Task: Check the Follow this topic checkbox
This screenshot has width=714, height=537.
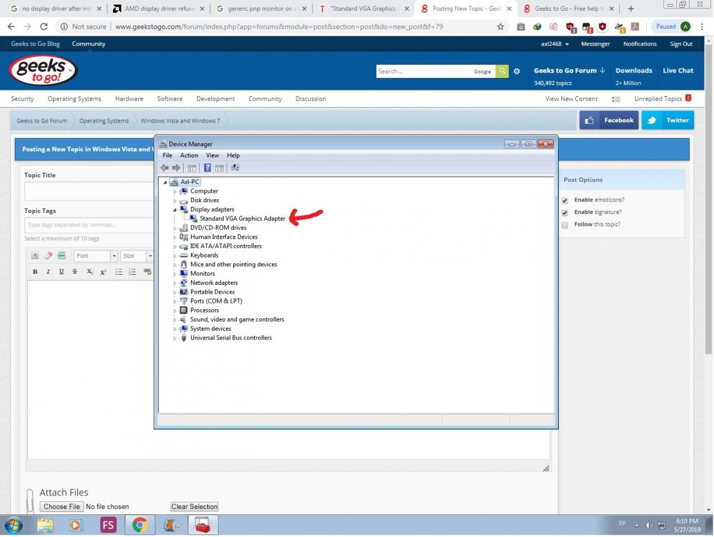Action: click(565, 225)
